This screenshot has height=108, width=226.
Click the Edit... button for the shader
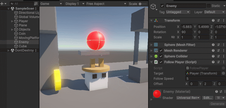(x=207, y=98)
